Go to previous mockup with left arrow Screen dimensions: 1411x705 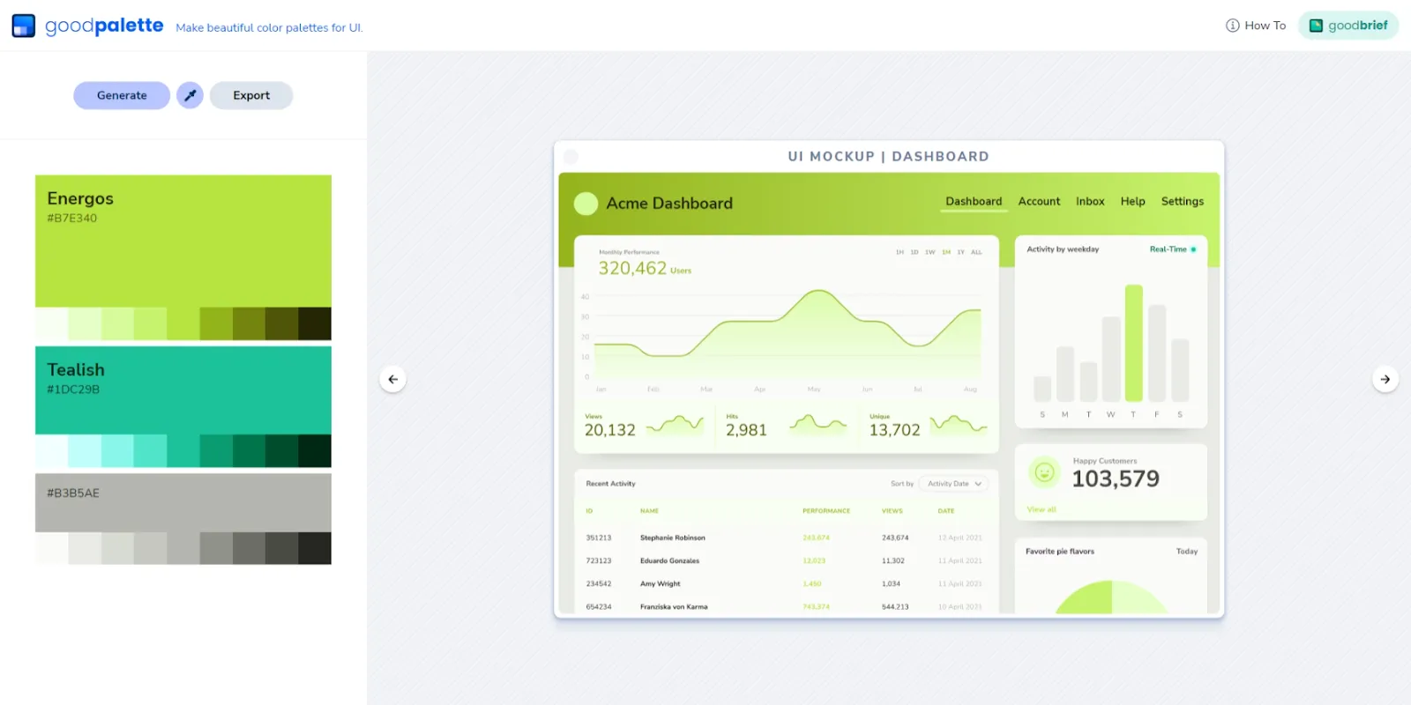click(393, 379)
